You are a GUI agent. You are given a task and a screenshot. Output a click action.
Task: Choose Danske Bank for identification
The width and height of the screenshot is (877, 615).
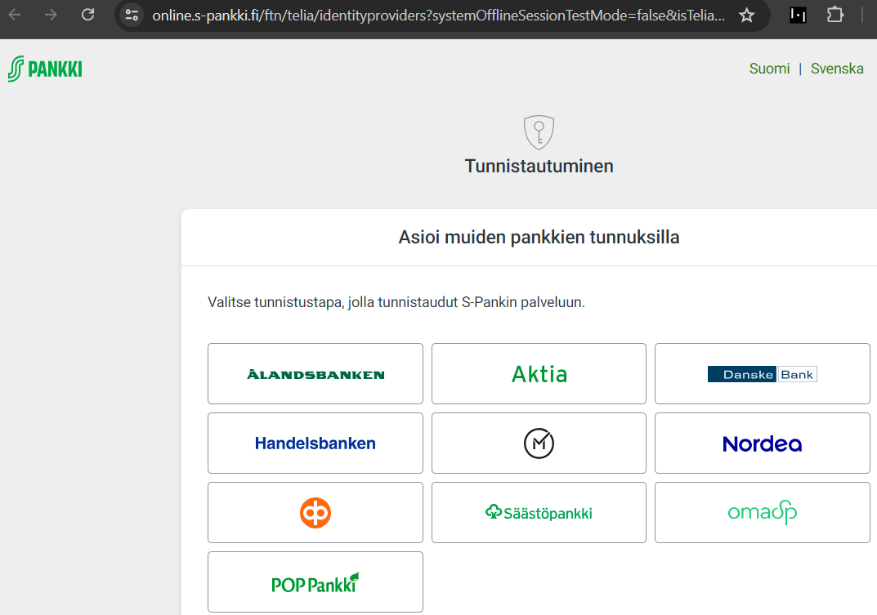763,373
